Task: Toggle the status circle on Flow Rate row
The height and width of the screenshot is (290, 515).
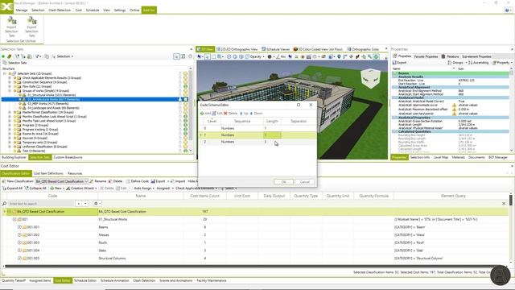Action: coord(186,86)
